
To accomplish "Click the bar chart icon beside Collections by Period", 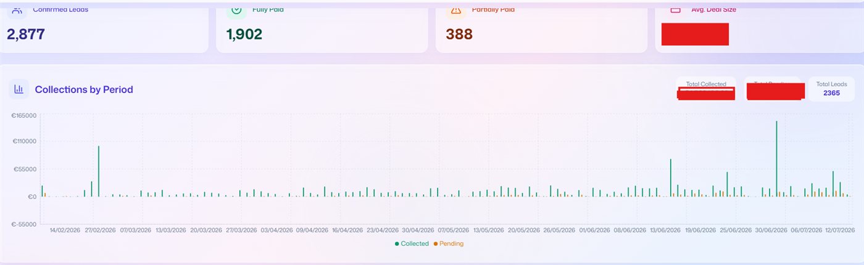I will [19, 89].
